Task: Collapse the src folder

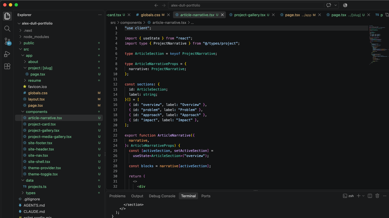Action: click(20, 49)
